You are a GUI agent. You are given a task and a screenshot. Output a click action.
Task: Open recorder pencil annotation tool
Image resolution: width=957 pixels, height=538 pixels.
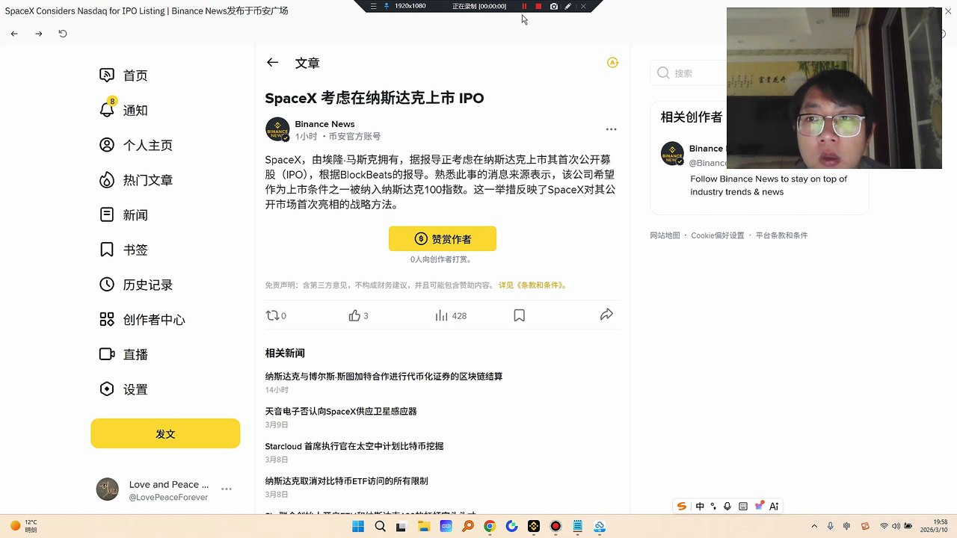pyautogui.click(x=568, y=6)
